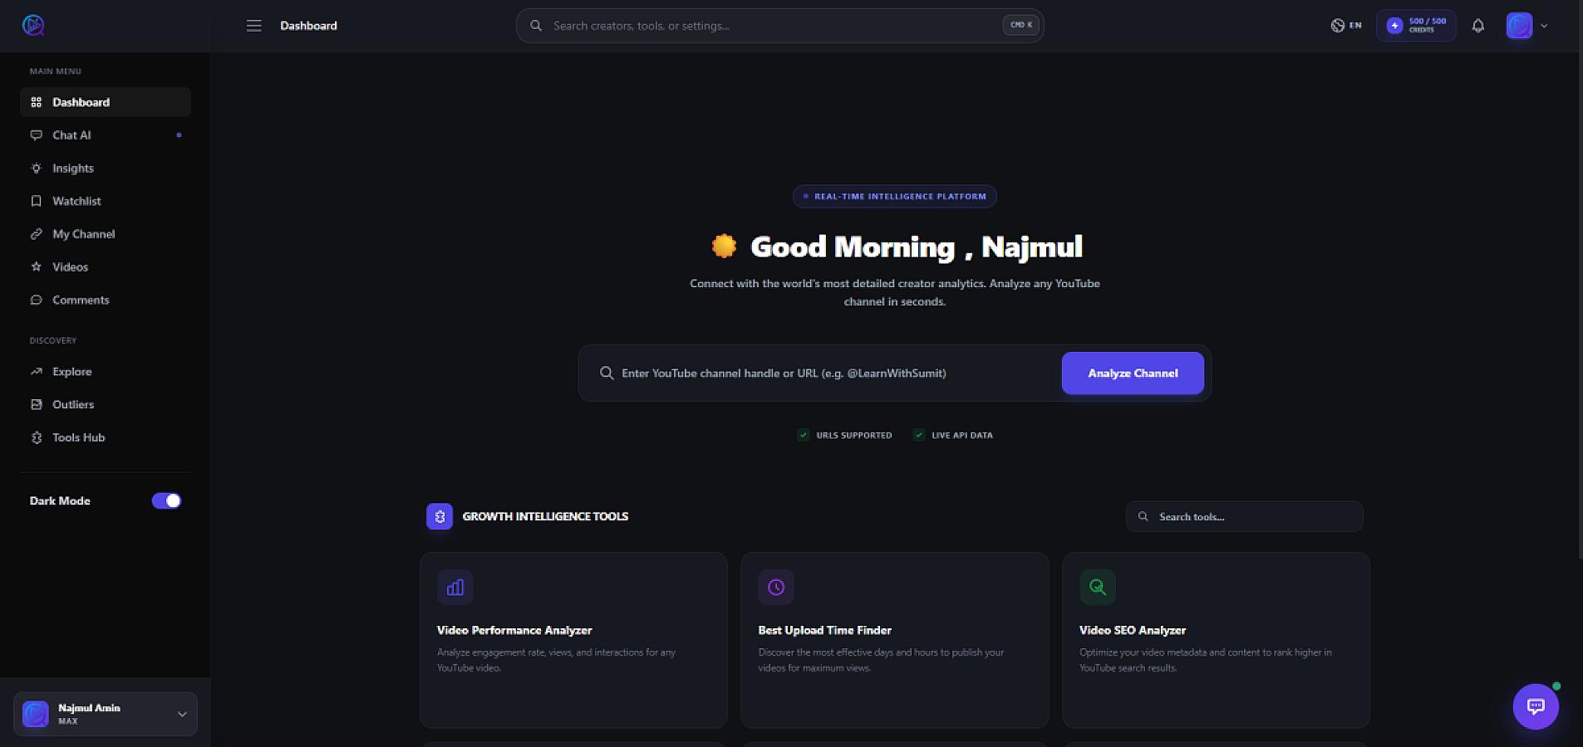Image resolution: width=1583 pixels, height=747 pixels.
Task: Open the EN language selector
Action: [1346, 26]
